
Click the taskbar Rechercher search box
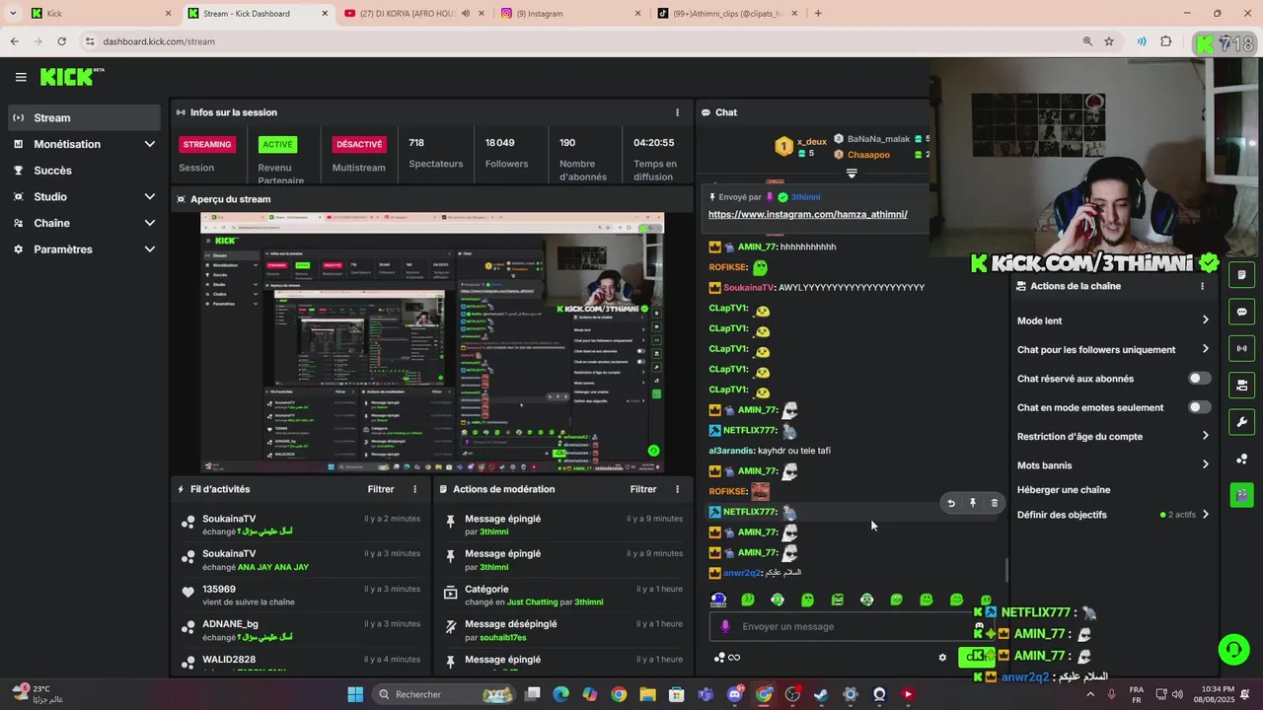(444, 694)
